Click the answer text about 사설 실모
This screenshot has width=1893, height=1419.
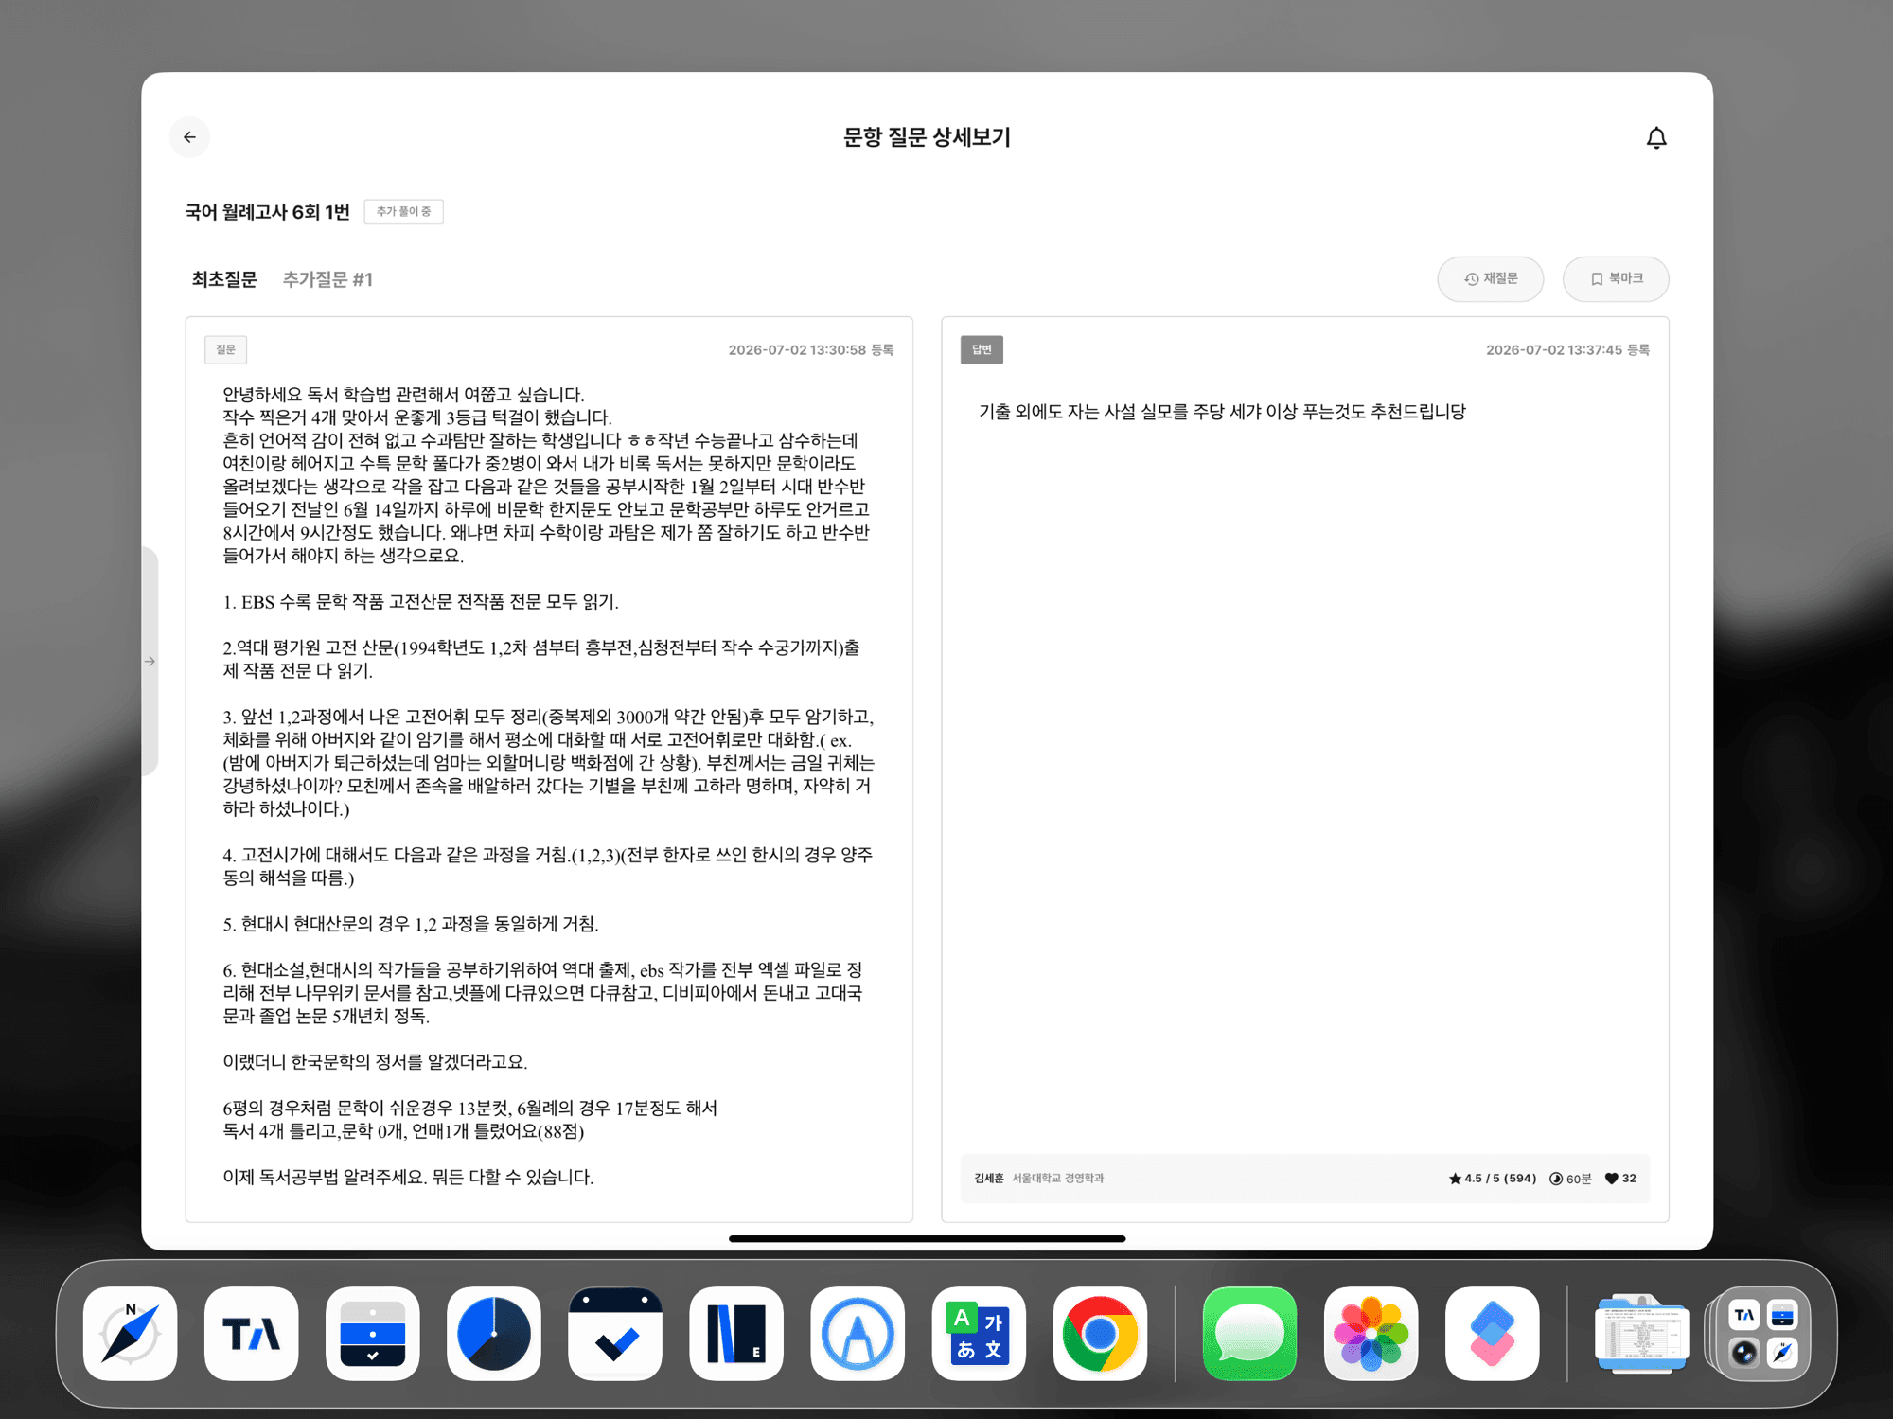(x=1222, y=412)
